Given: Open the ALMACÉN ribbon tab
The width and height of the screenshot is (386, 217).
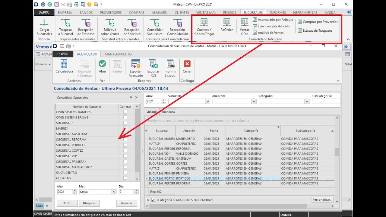Looking at the screenshot, I should click(x=160, y=13).
